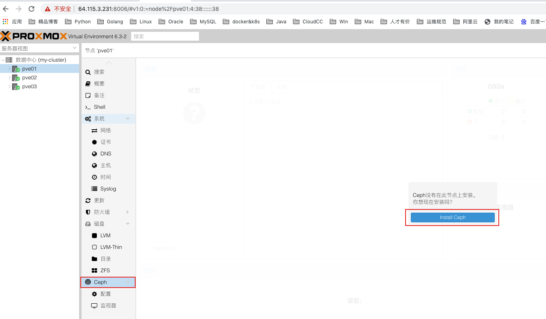Click the browser back arrow
The width and height of the screenshot is (546, 319).
click(6, 9)
